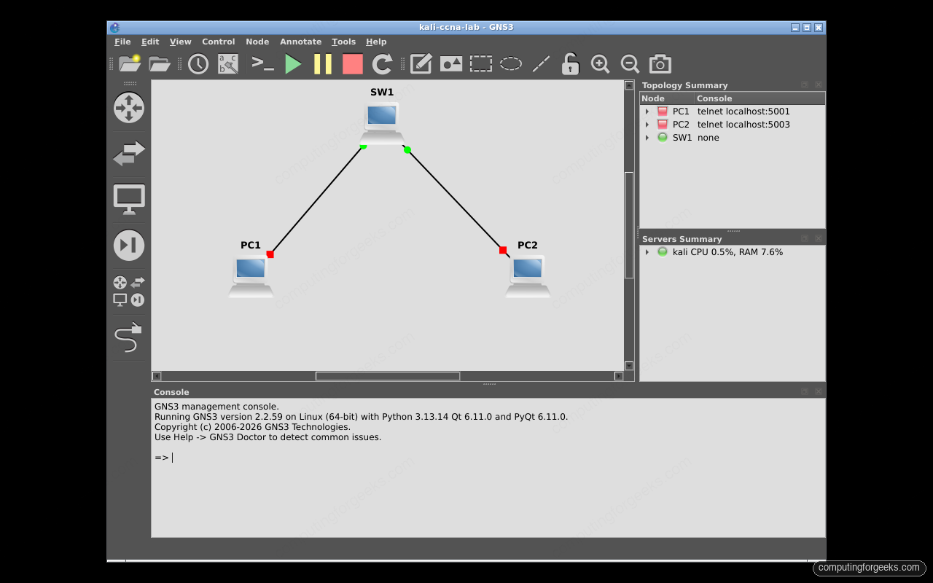Select the Draw an ellipse tool
This screenshot has height=583, width=933.
tap(511, 63)
